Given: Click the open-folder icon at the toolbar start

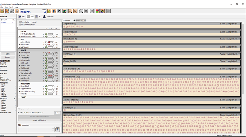Looking at the screenshot, I should click(2, 11).
